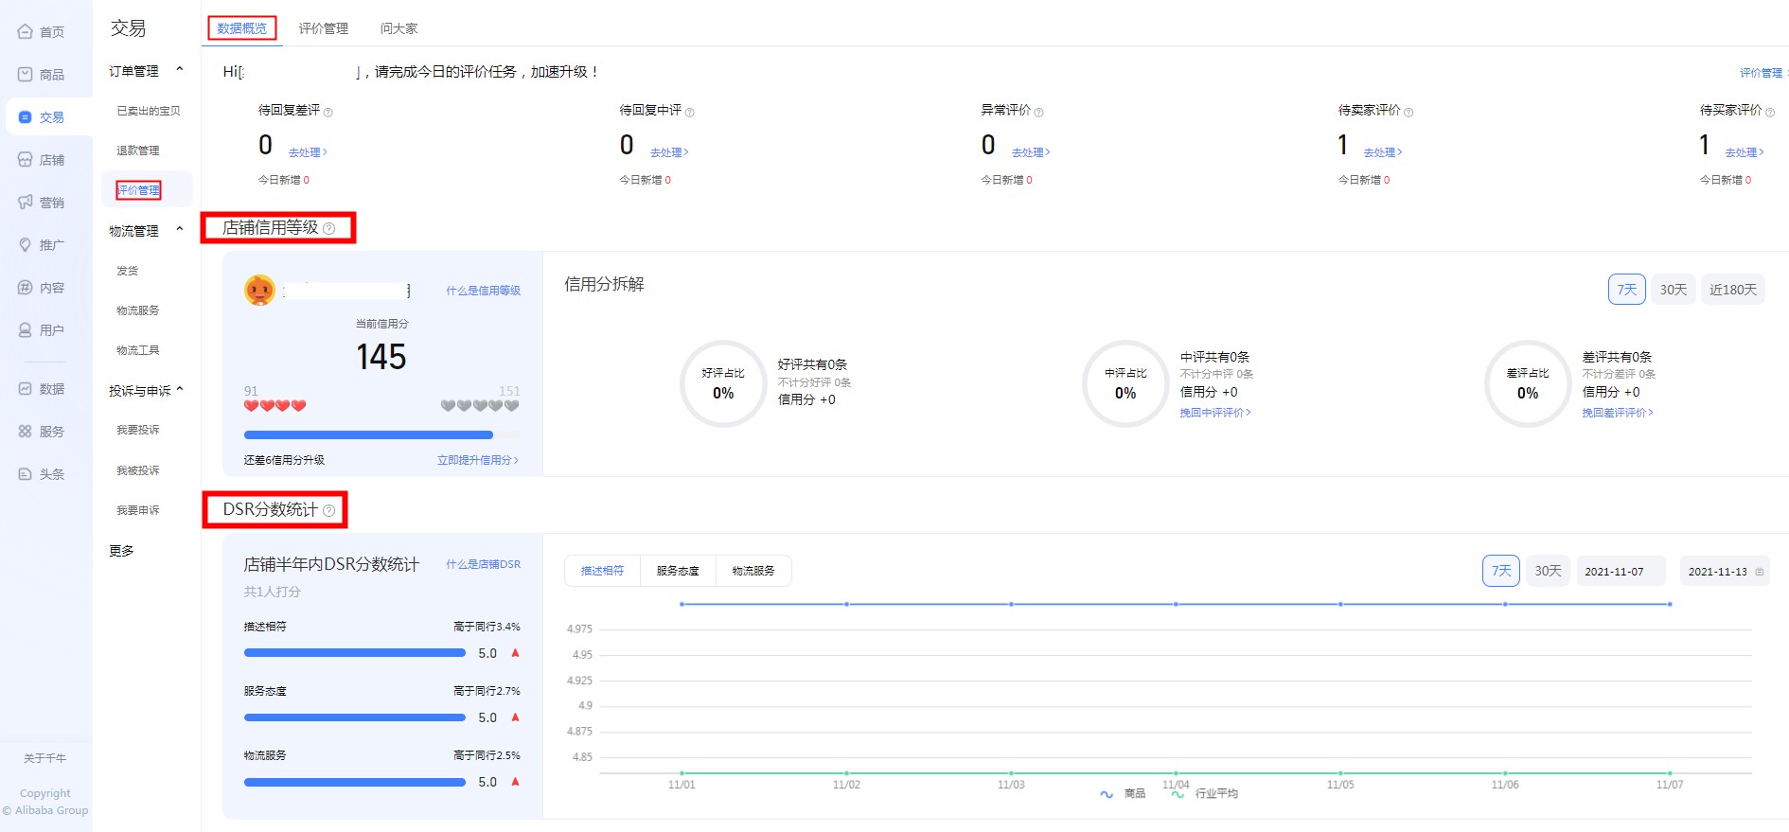Collapse the 投诉与申诉 menu section
This screenshot has width=1789, height=832.
click(x=180, y=390)
